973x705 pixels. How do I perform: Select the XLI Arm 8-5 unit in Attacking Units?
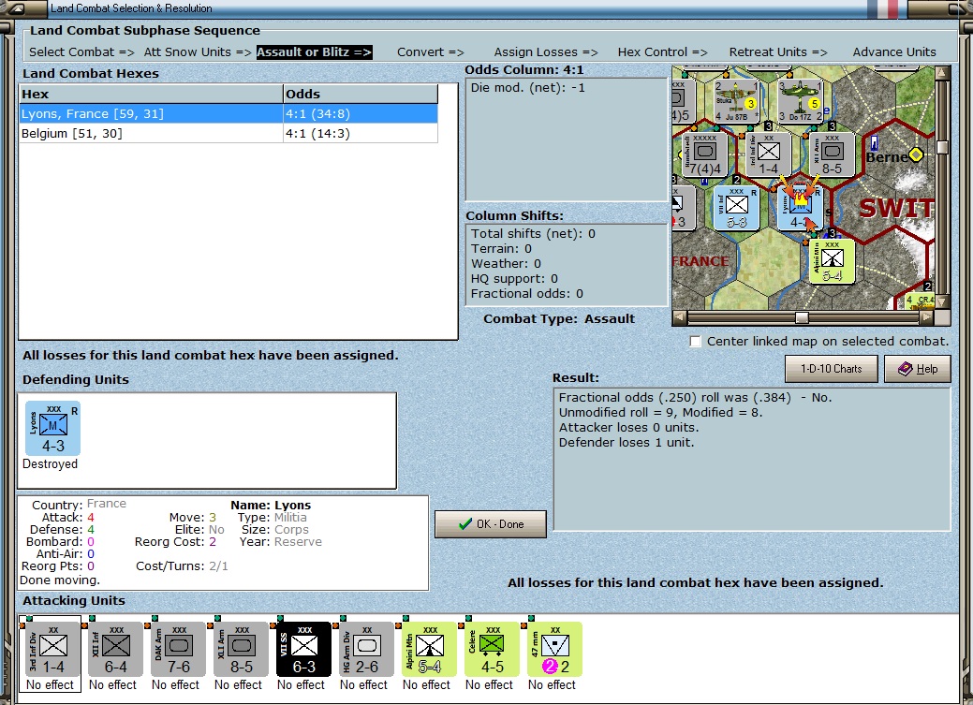tap(242, 650)
